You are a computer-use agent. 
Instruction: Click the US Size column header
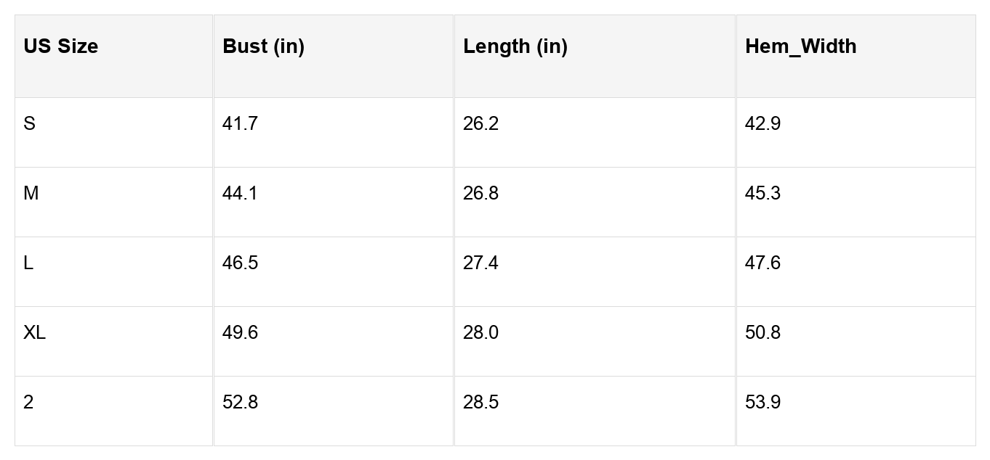coord(61,46)
